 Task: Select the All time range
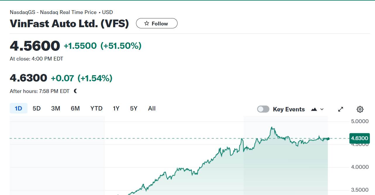pyautogui.click(x=152, y=108)
